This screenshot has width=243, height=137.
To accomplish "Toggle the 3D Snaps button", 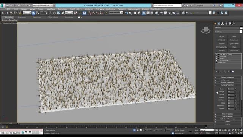I will (89, 13).
